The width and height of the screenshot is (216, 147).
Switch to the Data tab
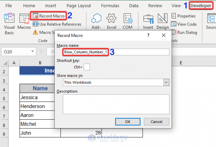coord(133,6)
